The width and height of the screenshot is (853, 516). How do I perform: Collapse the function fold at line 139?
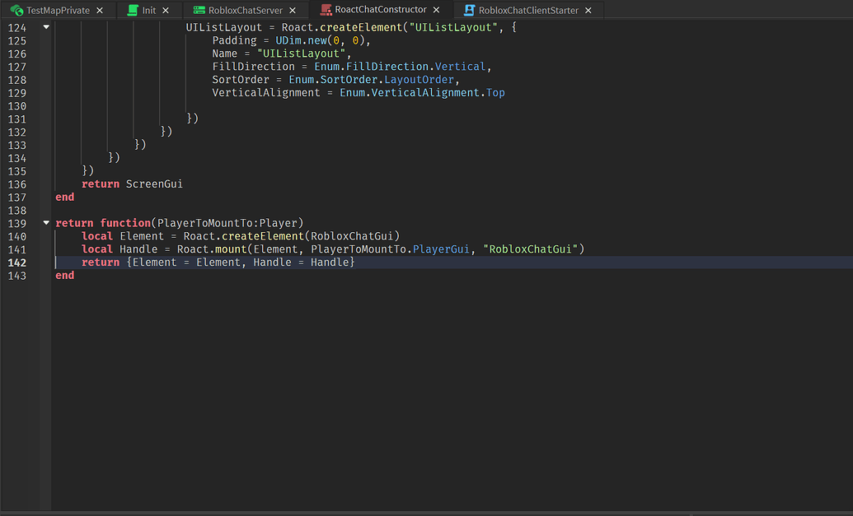45,222
